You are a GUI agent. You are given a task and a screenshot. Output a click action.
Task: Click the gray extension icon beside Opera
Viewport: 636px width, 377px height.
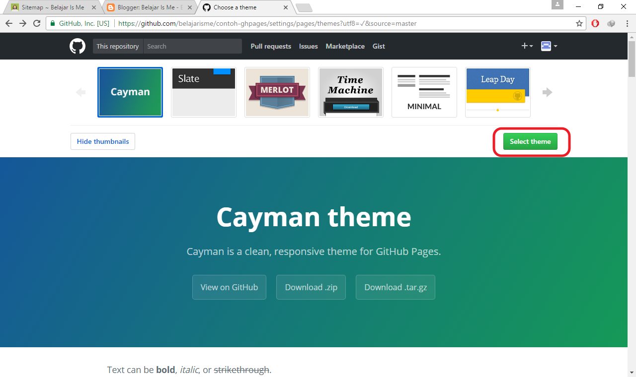[612, 23]
